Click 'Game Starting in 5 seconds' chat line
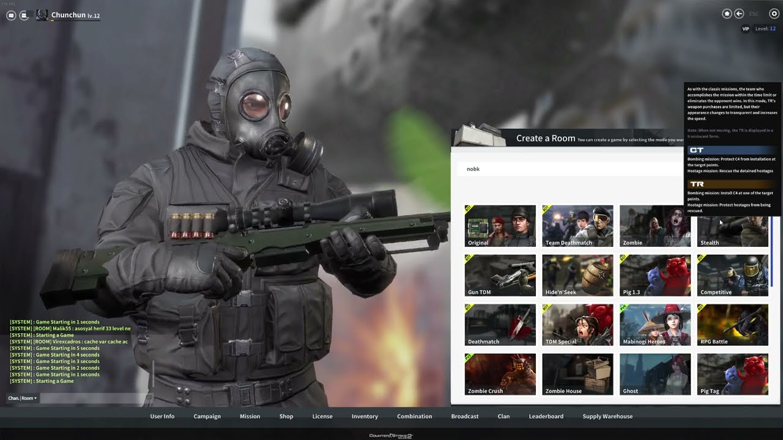This screenshot has width=783, height=440. (54, 348)
